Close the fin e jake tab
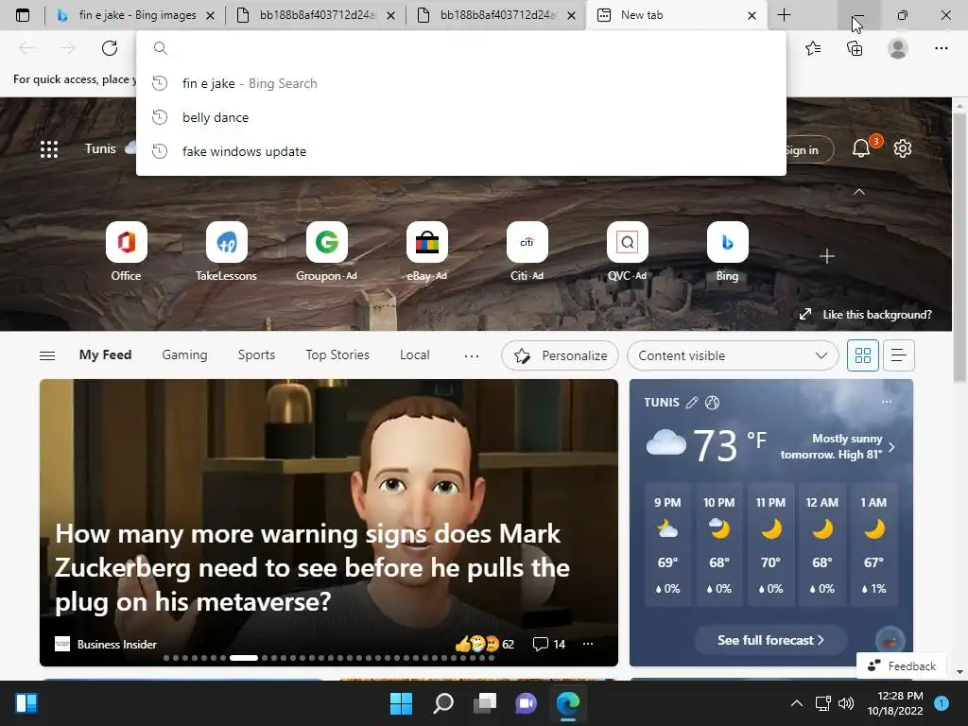Viewport: 968px width, 726px height. click(x=210, y=15)
